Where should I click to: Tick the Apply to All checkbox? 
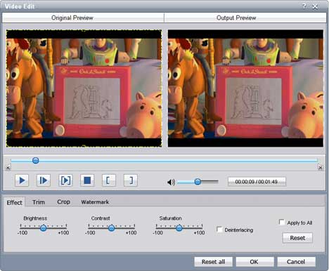(282, 222)
